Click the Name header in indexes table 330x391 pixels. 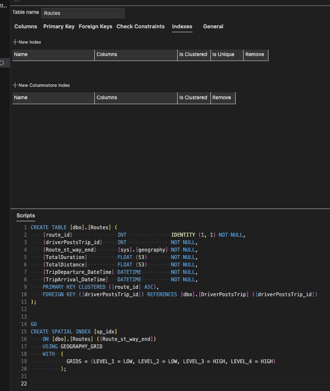54,55
